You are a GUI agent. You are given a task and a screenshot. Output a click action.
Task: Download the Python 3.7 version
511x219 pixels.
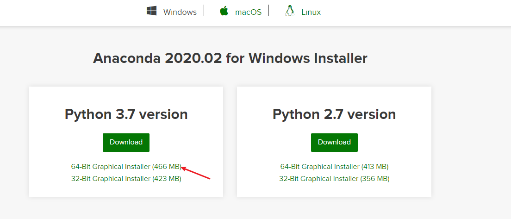coord(126,142)
